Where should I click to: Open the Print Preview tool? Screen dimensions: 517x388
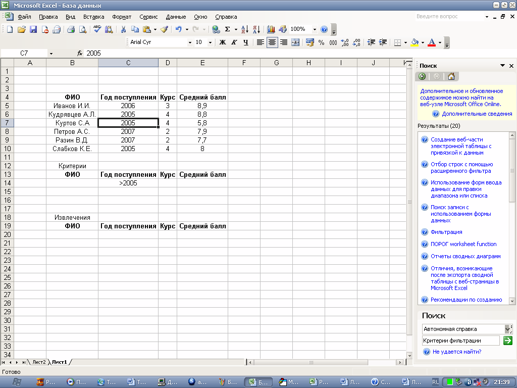click(x=83, y=29)
